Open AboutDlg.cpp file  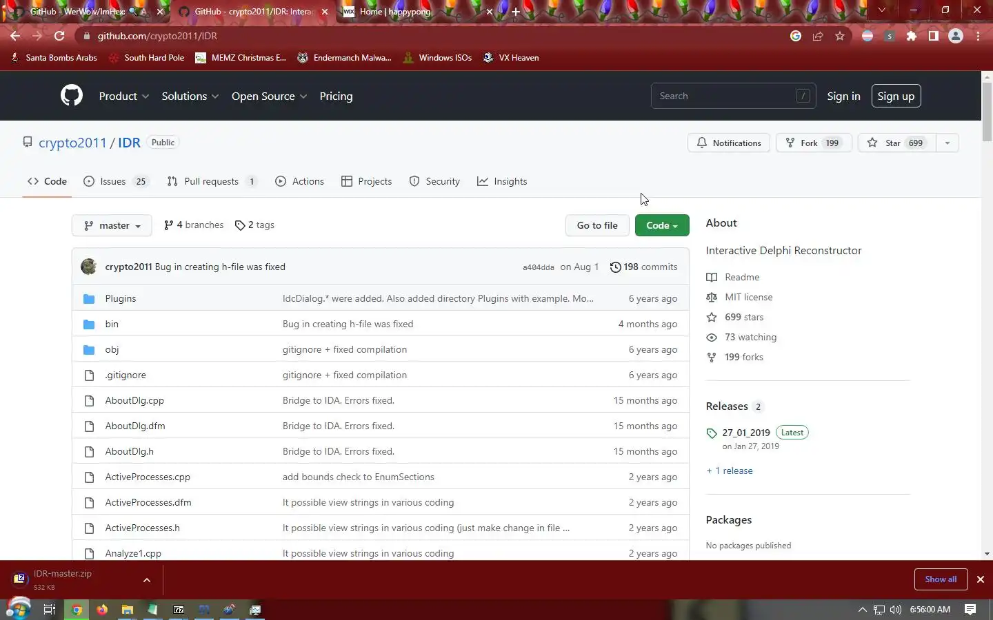134,400
